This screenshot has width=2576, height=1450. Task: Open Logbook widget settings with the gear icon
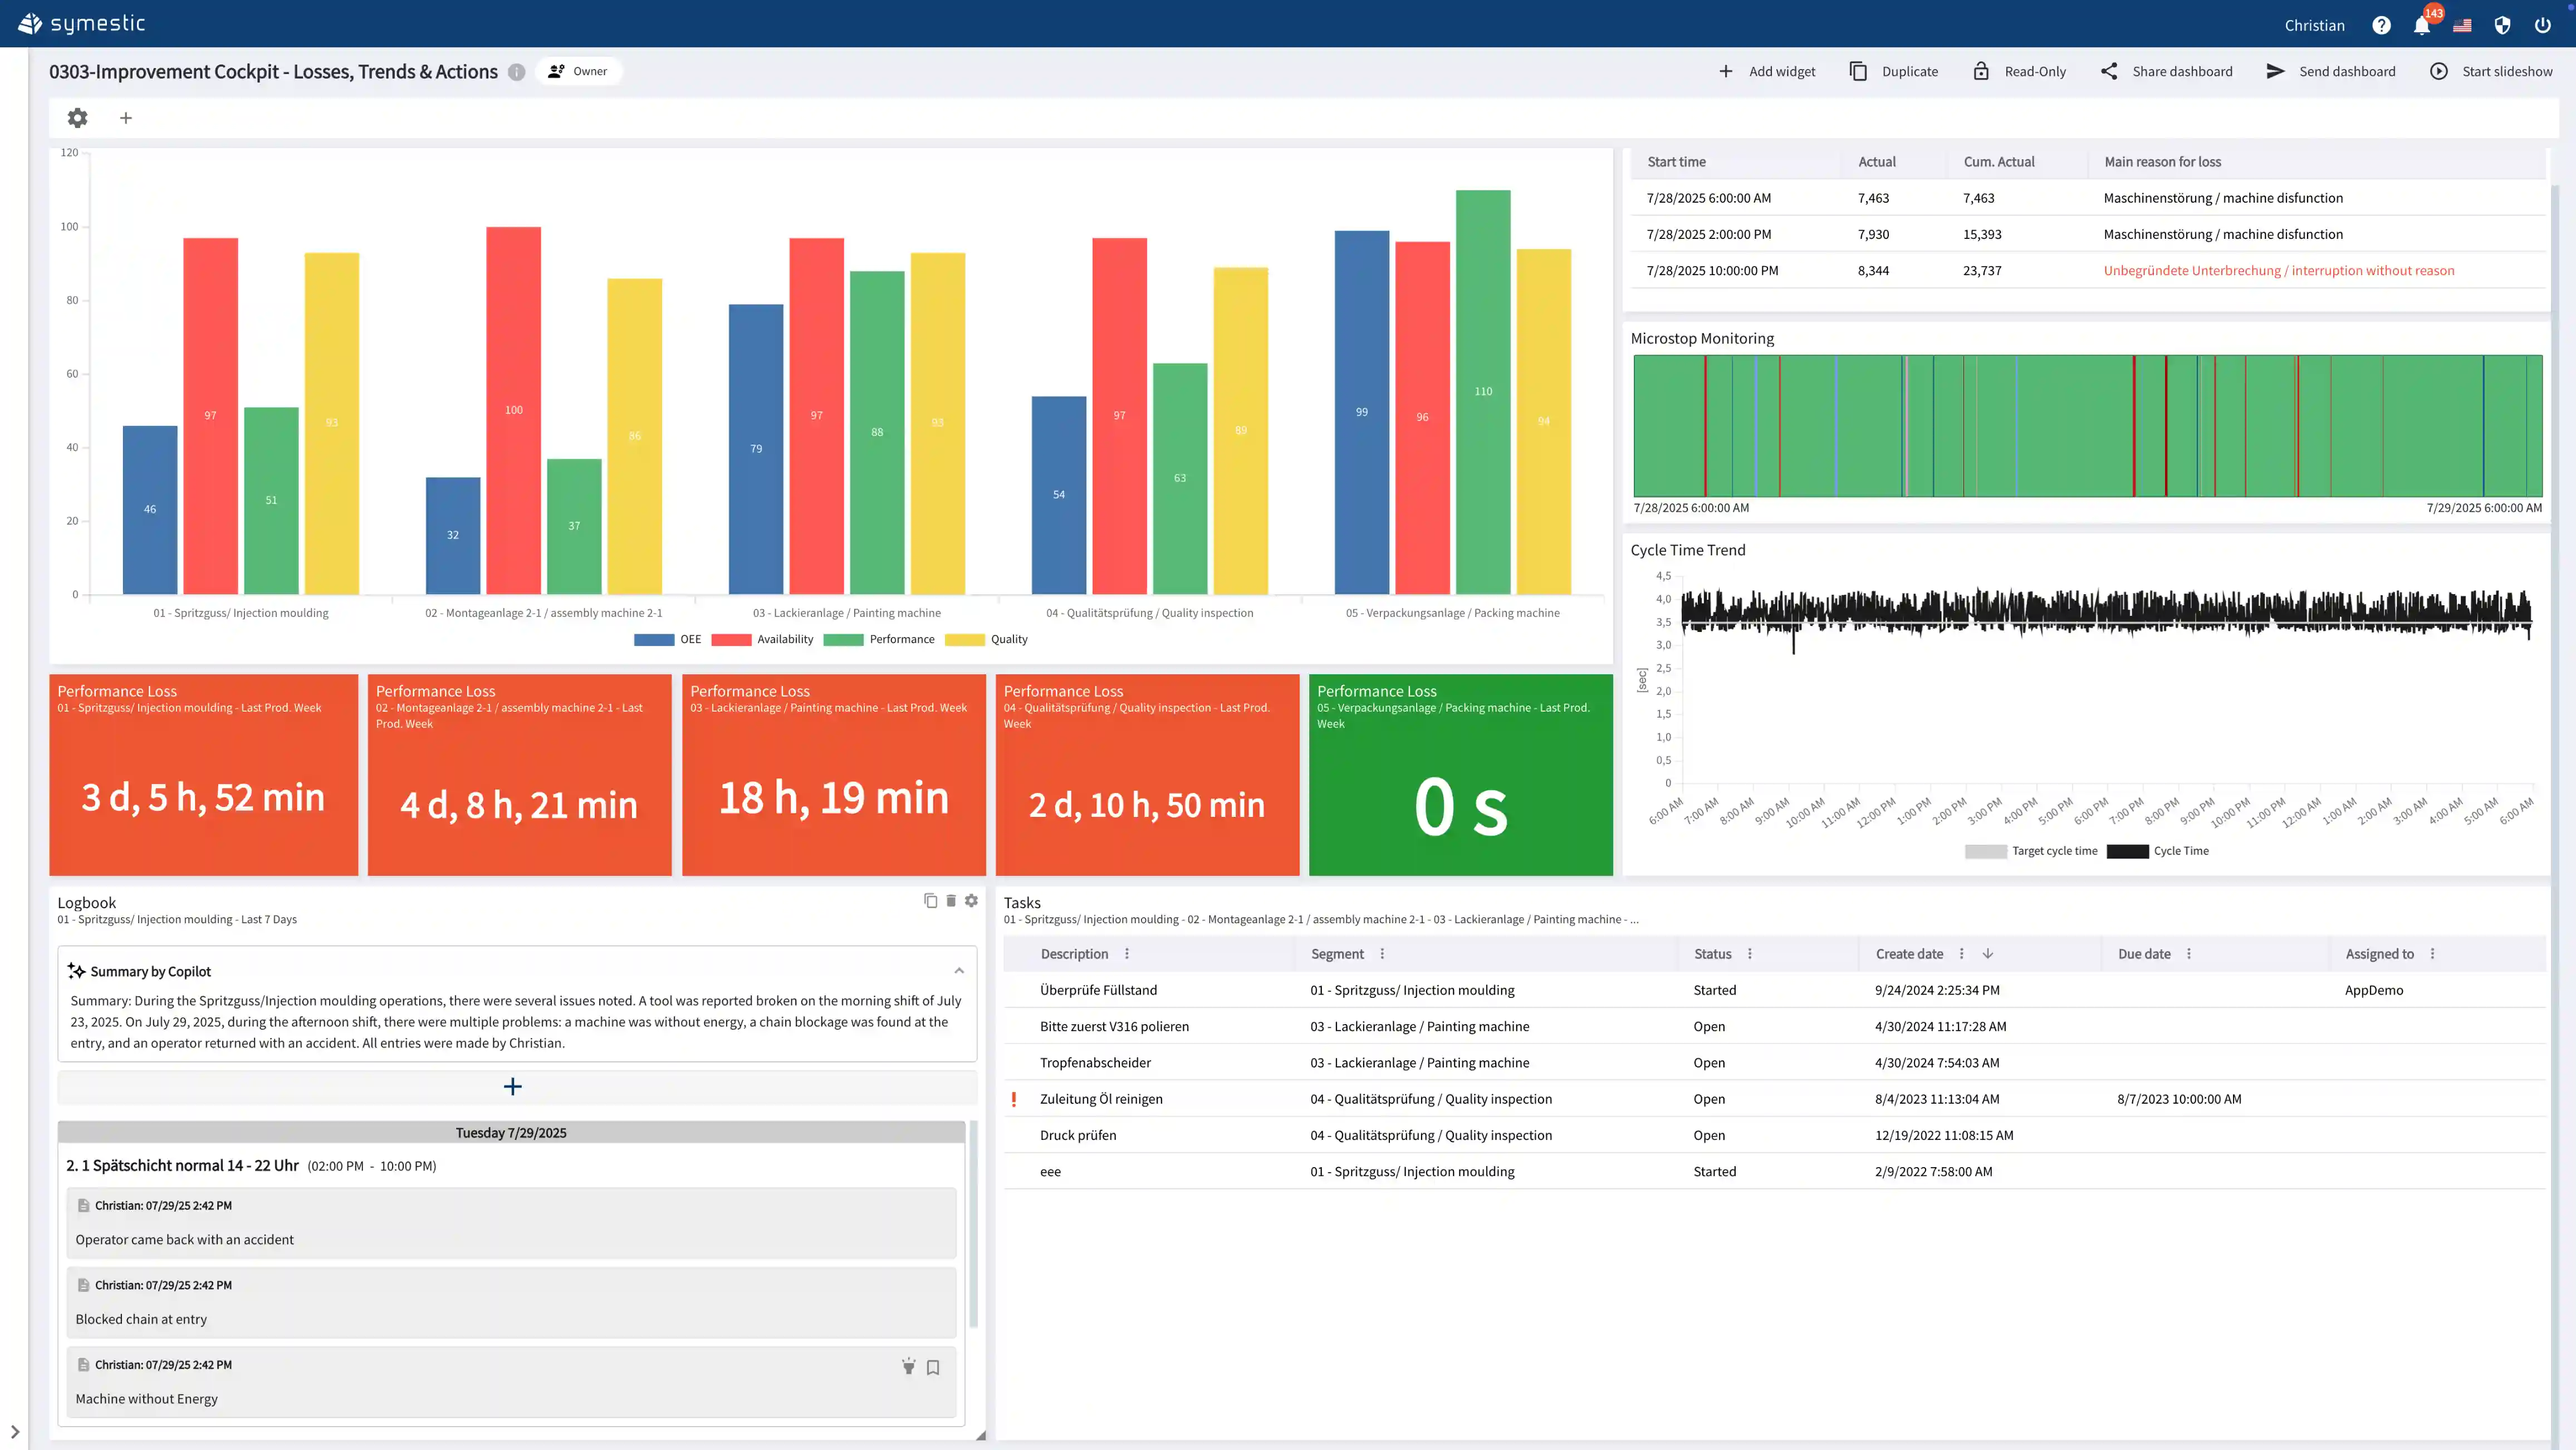pos(971,900)
